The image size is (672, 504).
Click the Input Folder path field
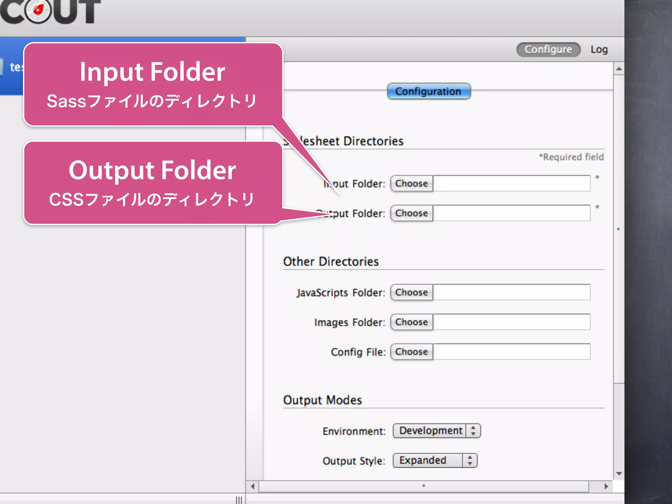(512, 183)
